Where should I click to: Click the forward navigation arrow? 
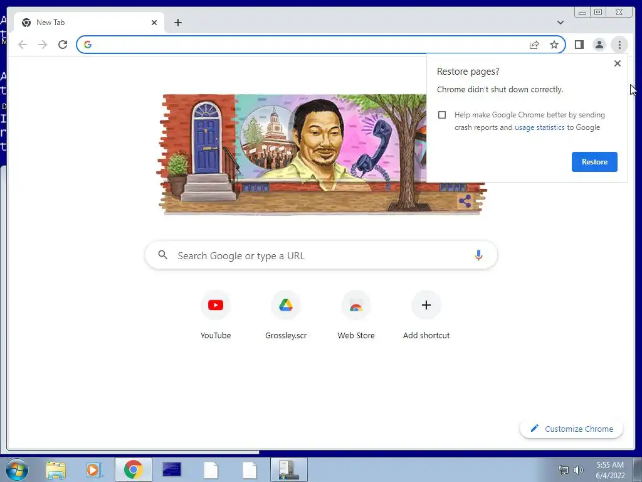point(43,45)
